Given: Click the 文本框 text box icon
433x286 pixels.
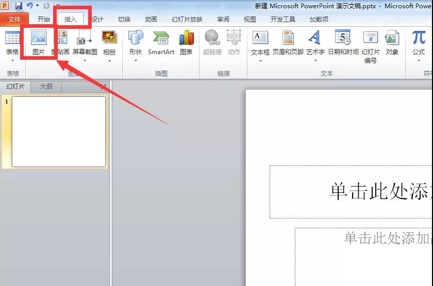Looking at the screenshot, I should pyautogui.click(x=260, y=38).
